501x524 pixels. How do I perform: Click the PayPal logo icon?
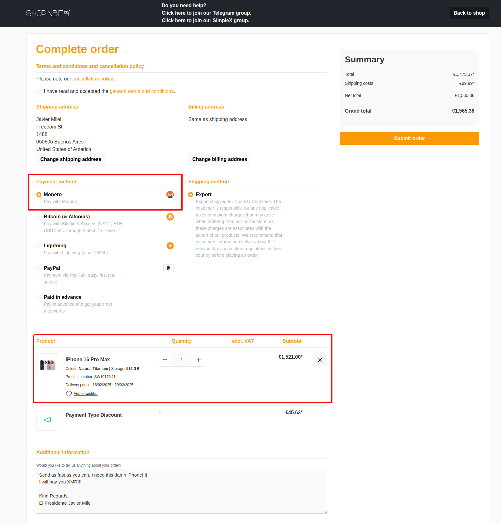(169, 268)
